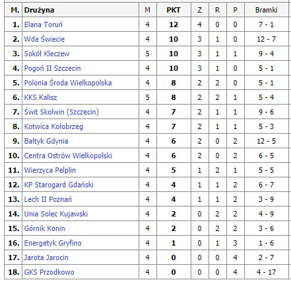Select Centra Ostrów Wielkopolski link

tap(68, 156)
